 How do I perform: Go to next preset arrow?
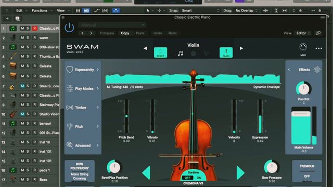(91, 33)
